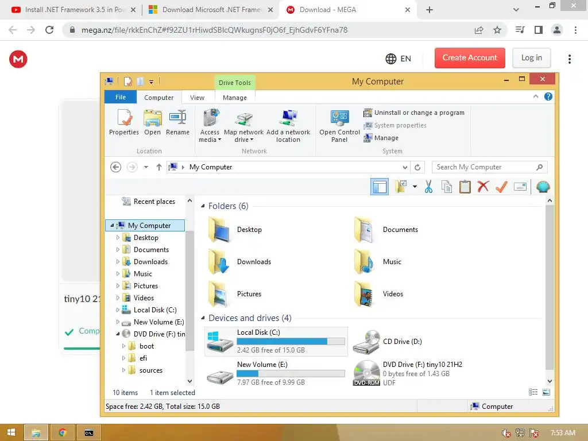Expand Local Disk (C:) tree node
Viewport: 588px width, 441px height.
[118, 310]
